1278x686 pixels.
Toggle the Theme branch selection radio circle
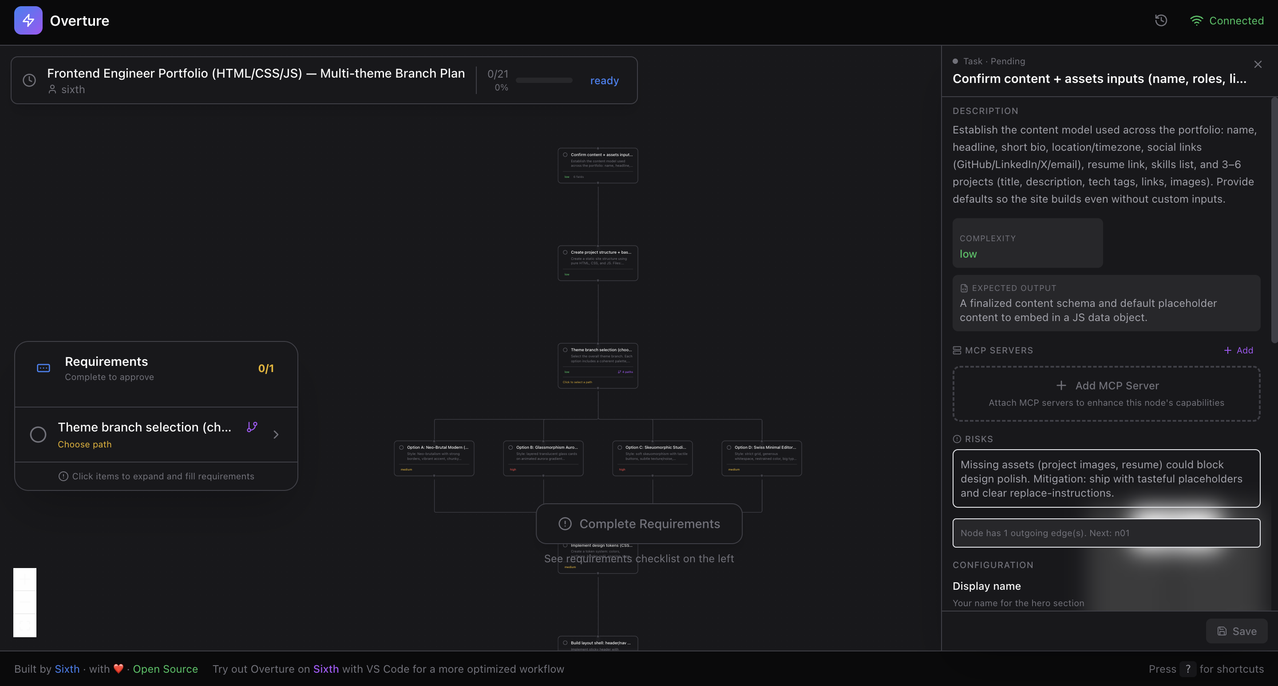click(38, 435)
